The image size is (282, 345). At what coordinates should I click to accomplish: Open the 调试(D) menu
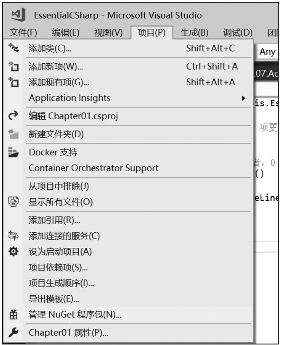pyautogui.click(x=238, y=33)
